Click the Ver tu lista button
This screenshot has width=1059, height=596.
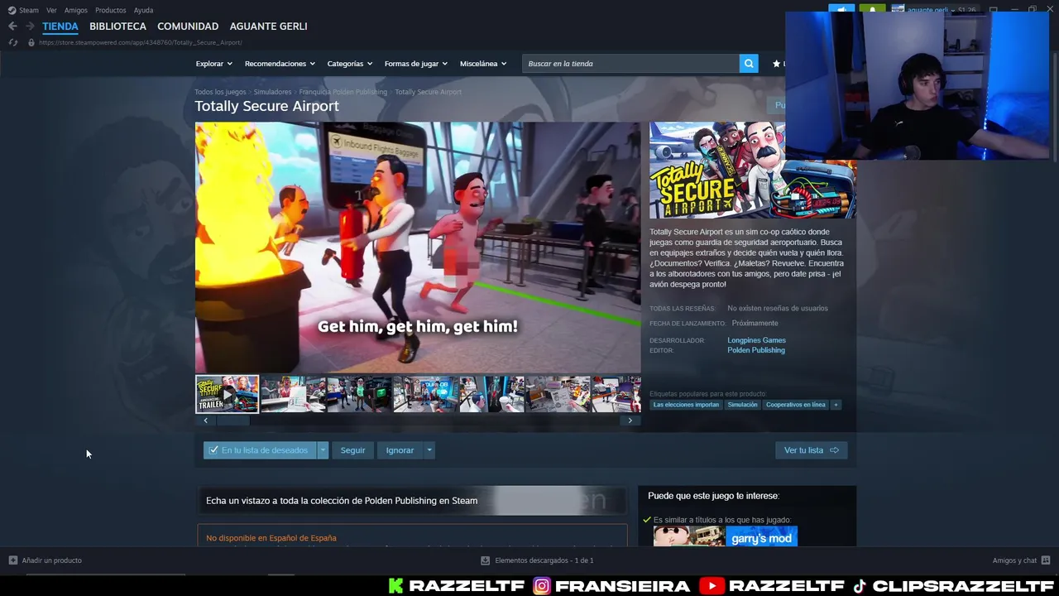click(811, 450)
